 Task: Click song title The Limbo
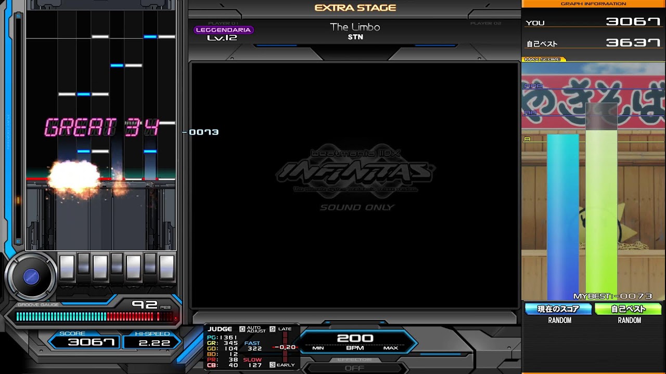point(355,27)
